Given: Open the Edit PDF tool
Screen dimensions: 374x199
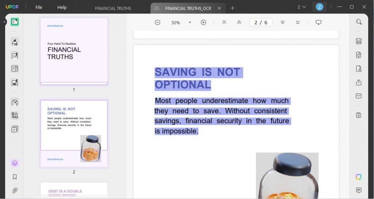Looking at the screenshot, I should (15, 56).
